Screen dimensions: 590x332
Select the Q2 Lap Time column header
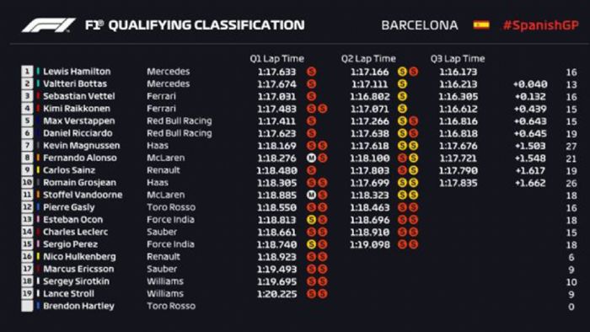coord(368,59)
